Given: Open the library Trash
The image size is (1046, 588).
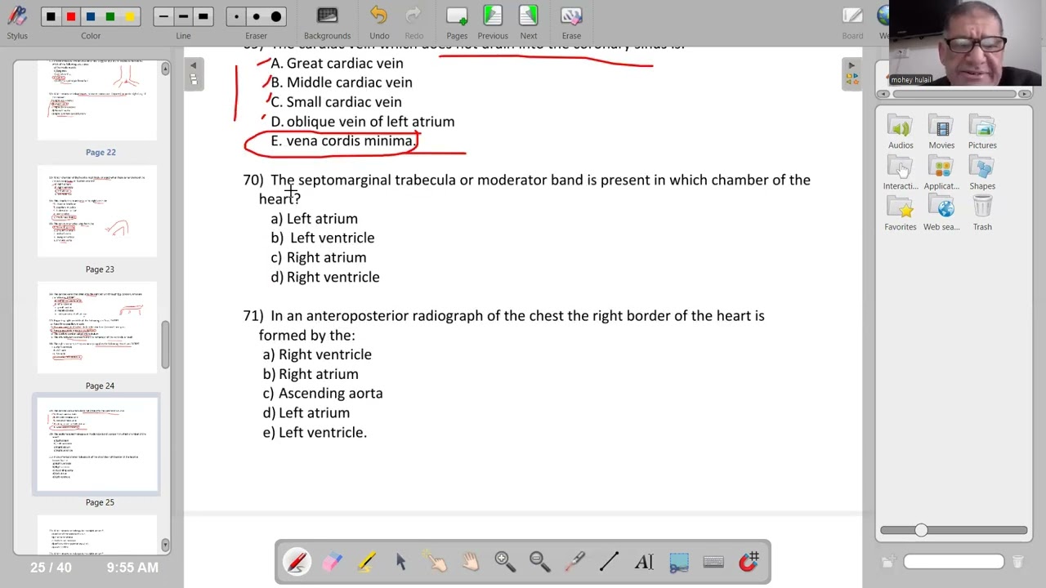Looking at the screenshot, I should pos(982,214).
